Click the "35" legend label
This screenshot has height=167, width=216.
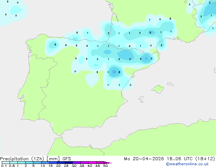(x=82, y=166)
